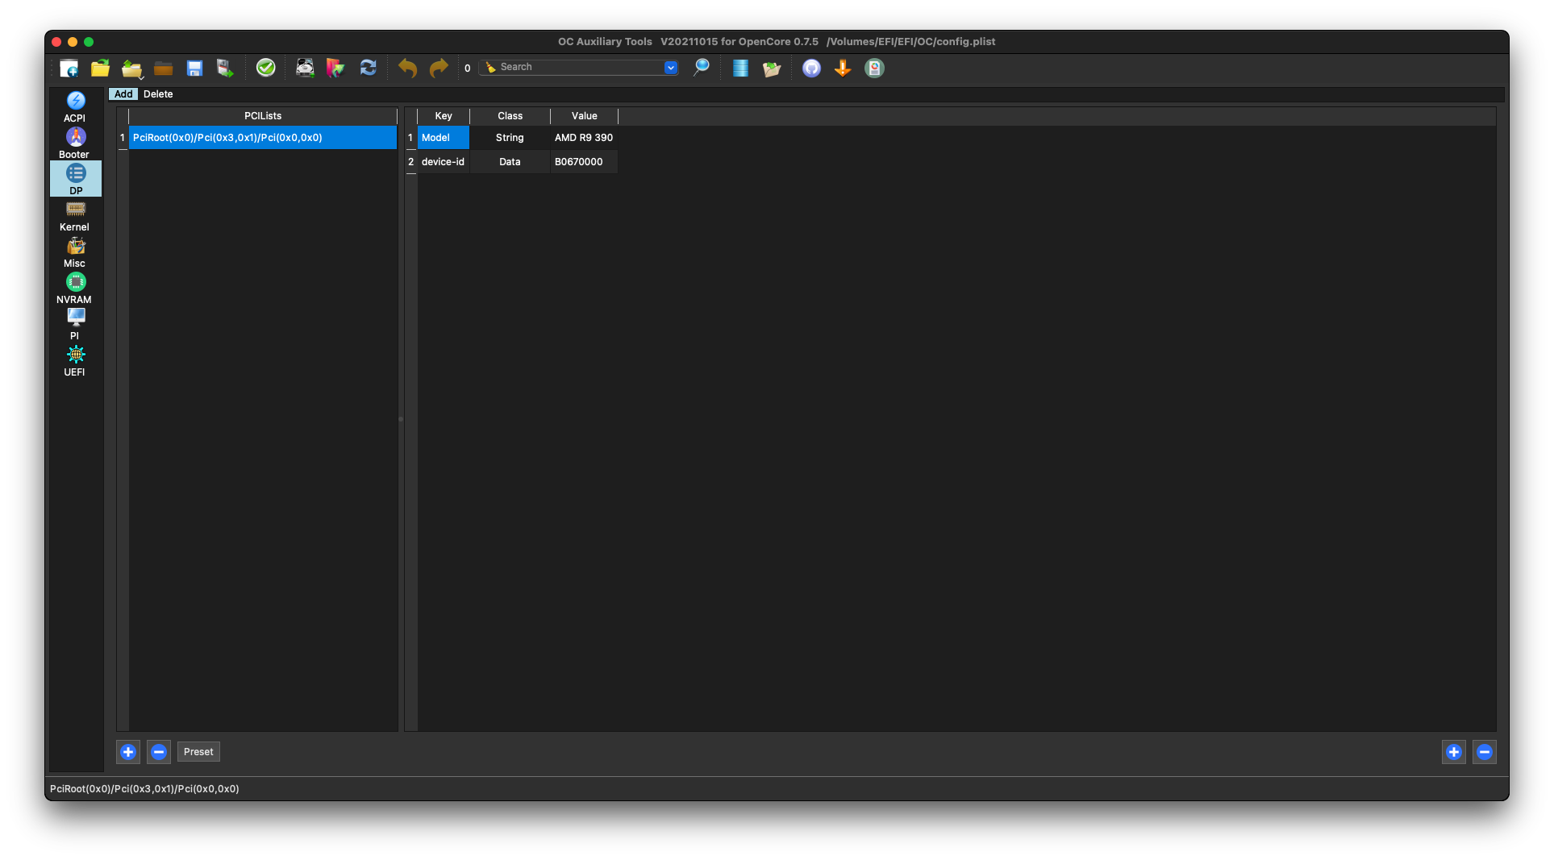Select the device-id key row

click(443, 162)
